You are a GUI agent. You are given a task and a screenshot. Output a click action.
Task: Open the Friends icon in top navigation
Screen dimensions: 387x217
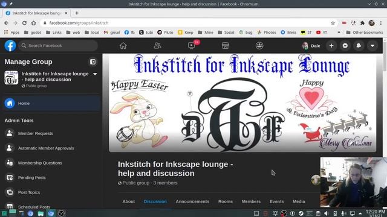tap(157, 46)
